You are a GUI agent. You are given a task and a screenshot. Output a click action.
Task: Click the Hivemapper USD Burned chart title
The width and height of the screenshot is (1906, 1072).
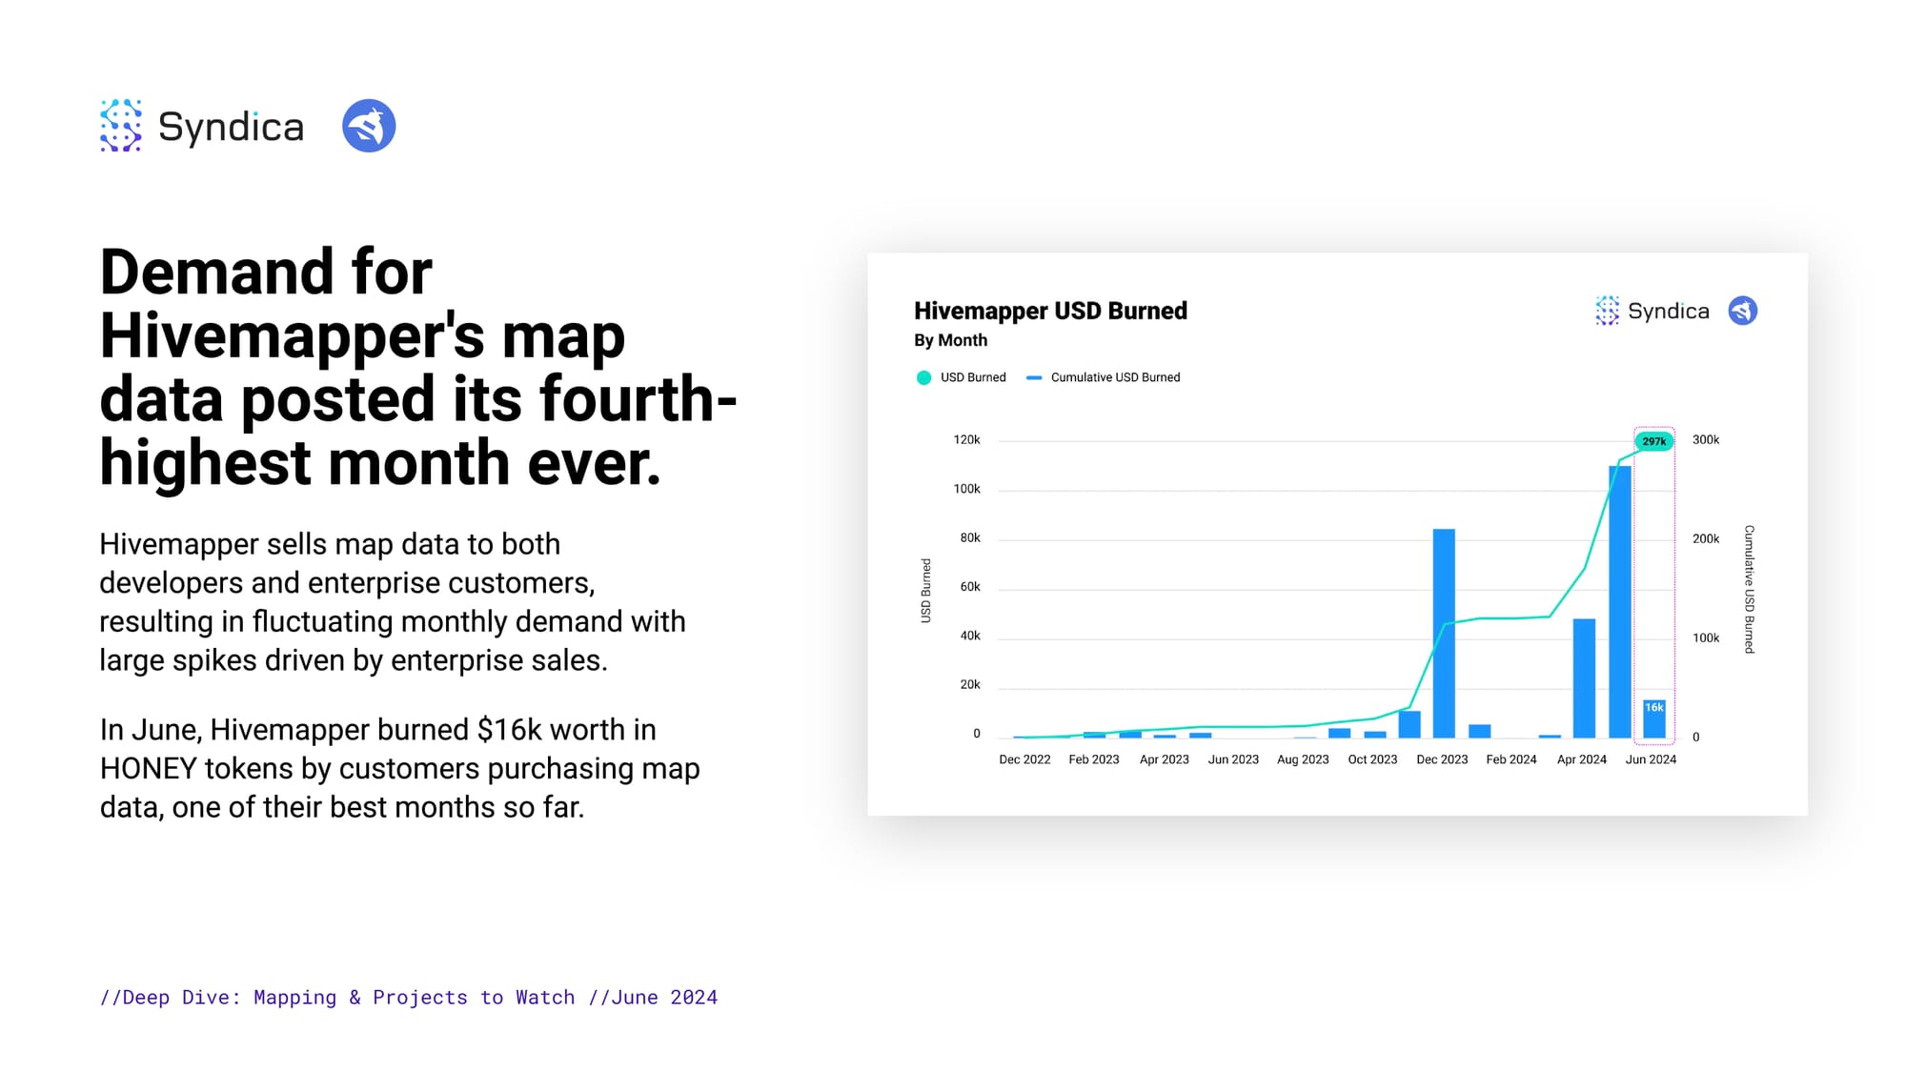pos(1050,312)
